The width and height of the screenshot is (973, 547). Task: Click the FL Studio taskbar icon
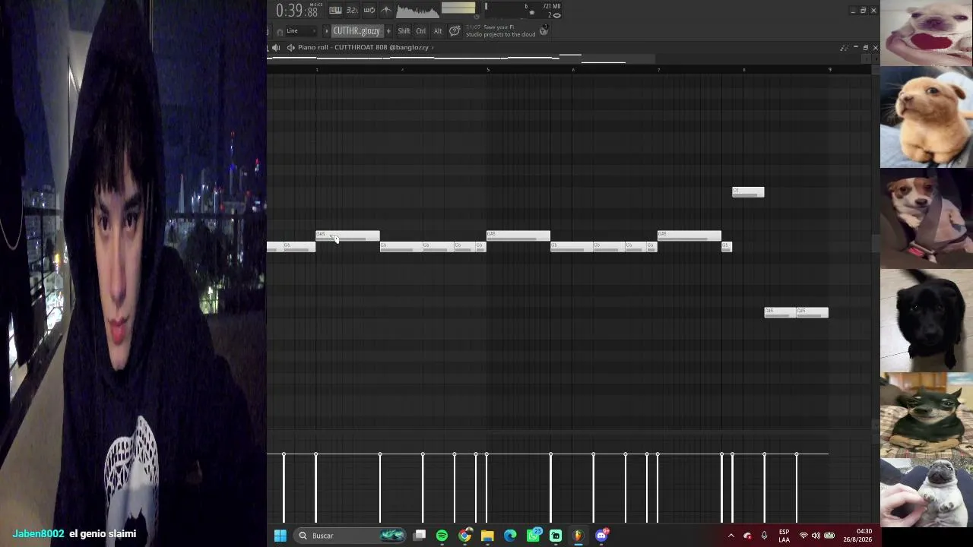coord(578,536)
